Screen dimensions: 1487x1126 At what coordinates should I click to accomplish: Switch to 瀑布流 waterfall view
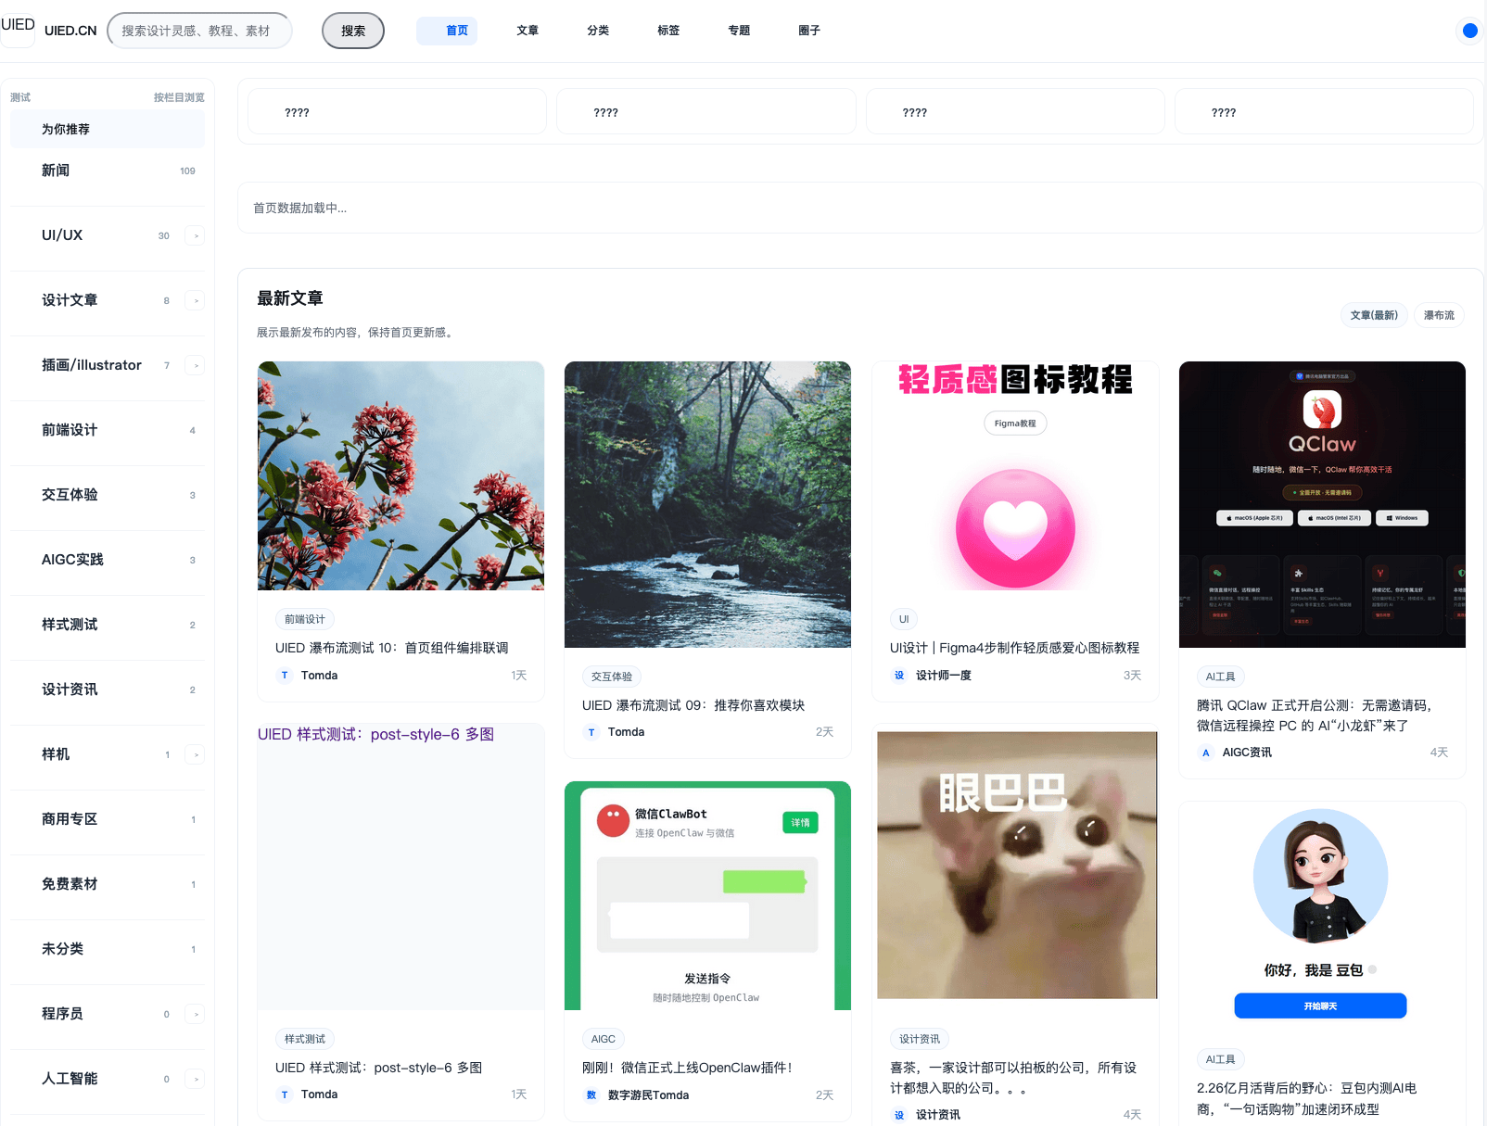[x=1439, y=315]
